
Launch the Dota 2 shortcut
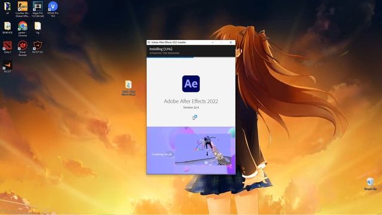(x=7, y=47)
